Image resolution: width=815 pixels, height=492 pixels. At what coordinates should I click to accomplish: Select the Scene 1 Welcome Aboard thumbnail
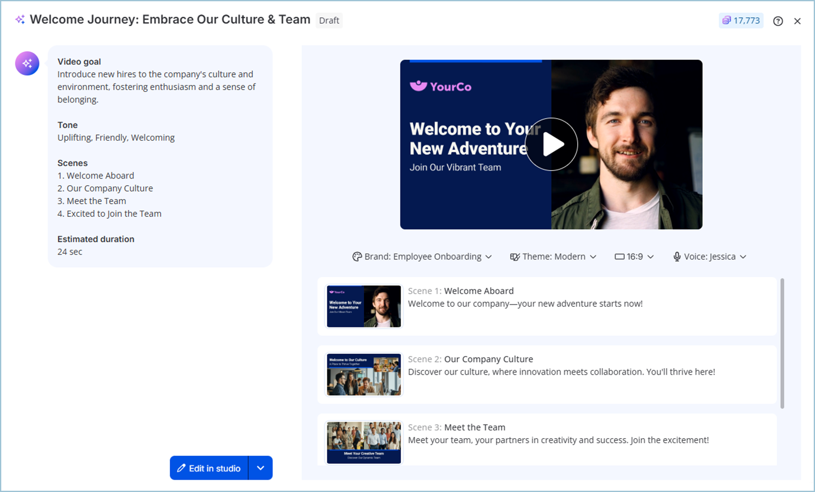tap(364, 306)
